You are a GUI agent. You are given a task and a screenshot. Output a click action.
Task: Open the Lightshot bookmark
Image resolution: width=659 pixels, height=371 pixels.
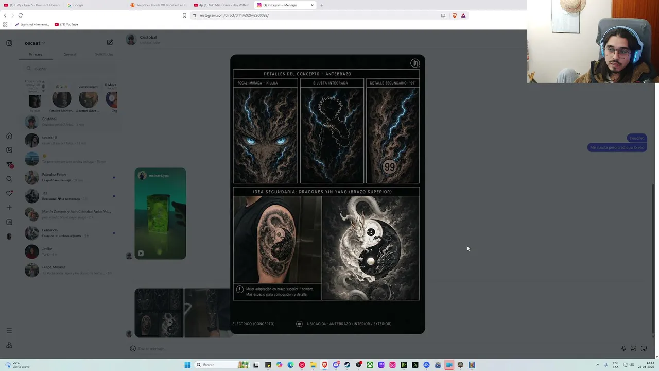coord(32,24)
